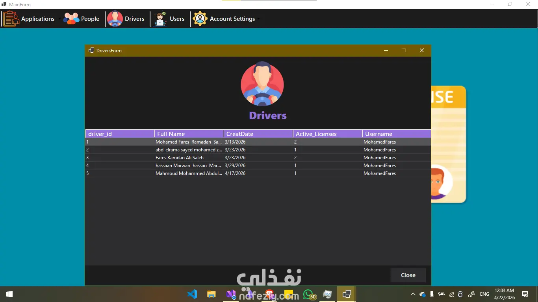Screen dimensions: 538x302
Task: Click the OneDrive tray icon
Action: [x=423, y=294]
